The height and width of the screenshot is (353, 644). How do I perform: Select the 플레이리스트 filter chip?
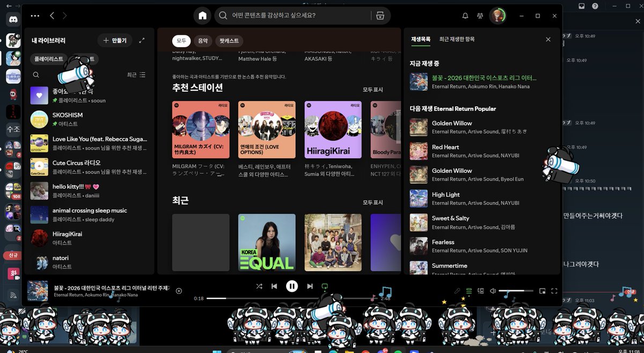click(49, 58)
